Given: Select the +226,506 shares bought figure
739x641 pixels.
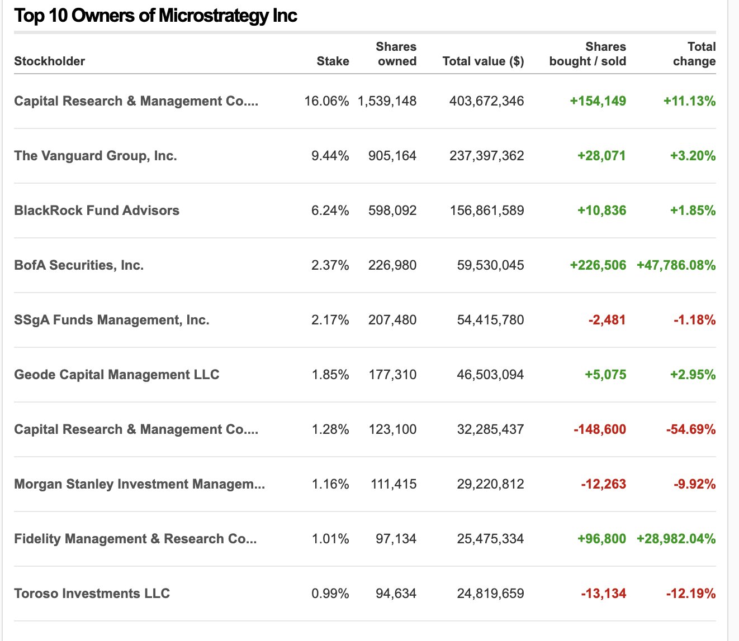Looking at the screenshot, I should click(x=598, y=265).
